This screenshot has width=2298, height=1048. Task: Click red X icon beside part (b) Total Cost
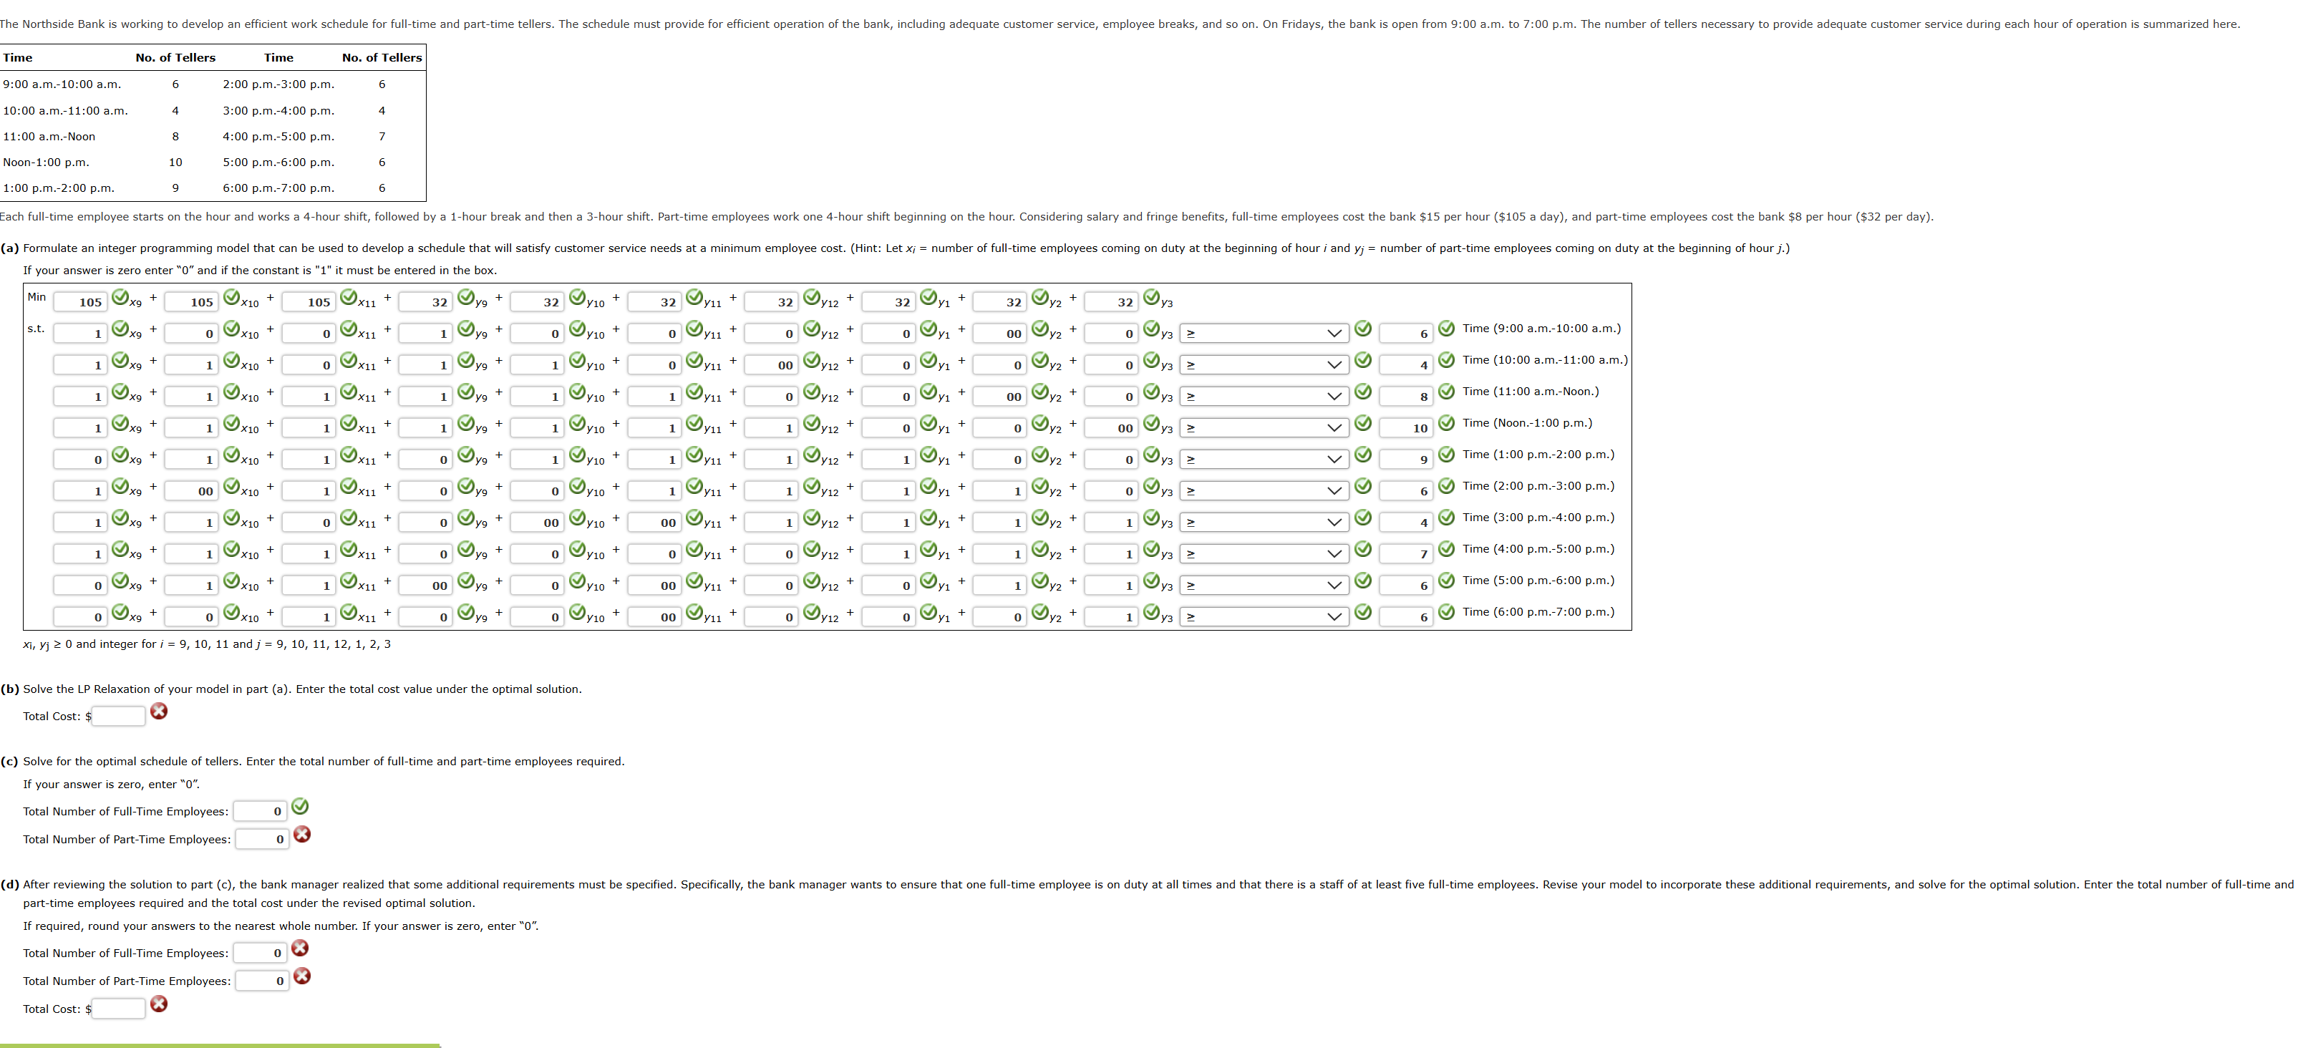(x=159, y=711)
